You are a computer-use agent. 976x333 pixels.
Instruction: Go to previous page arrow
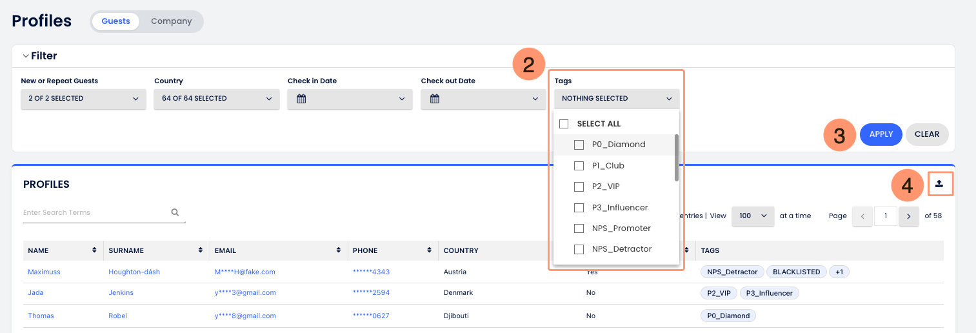862,216
